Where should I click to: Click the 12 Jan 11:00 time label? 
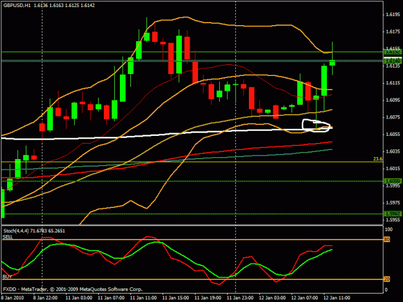pyautogui.click(x=337, y=297)
